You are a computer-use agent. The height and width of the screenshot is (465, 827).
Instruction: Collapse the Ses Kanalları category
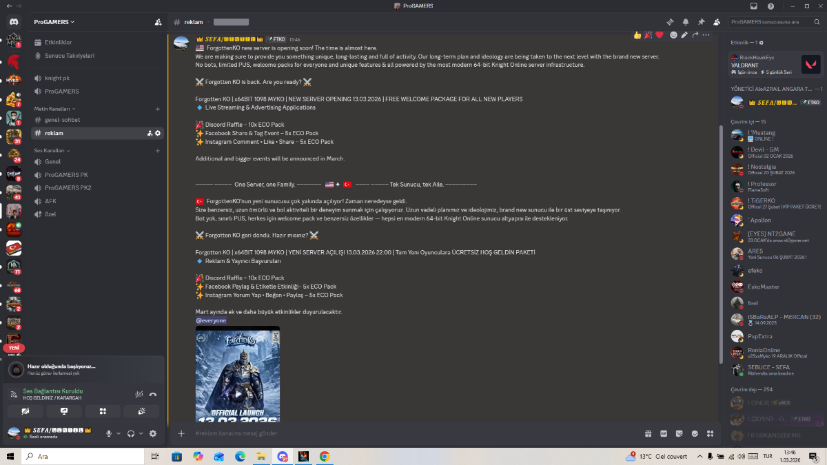52,150
